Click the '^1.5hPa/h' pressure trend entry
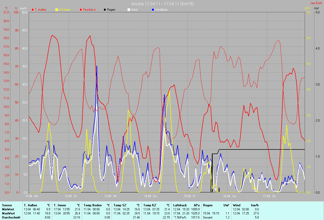The height and width of the screenshot is (220, 324). (180, 217)
